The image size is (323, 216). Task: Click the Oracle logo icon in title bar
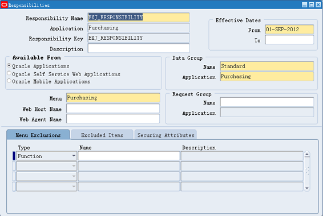click(4, 5)
